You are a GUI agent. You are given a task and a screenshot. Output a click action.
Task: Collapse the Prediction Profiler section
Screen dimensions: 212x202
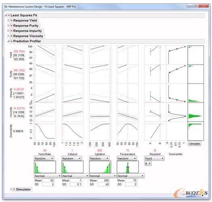[8, 41]
